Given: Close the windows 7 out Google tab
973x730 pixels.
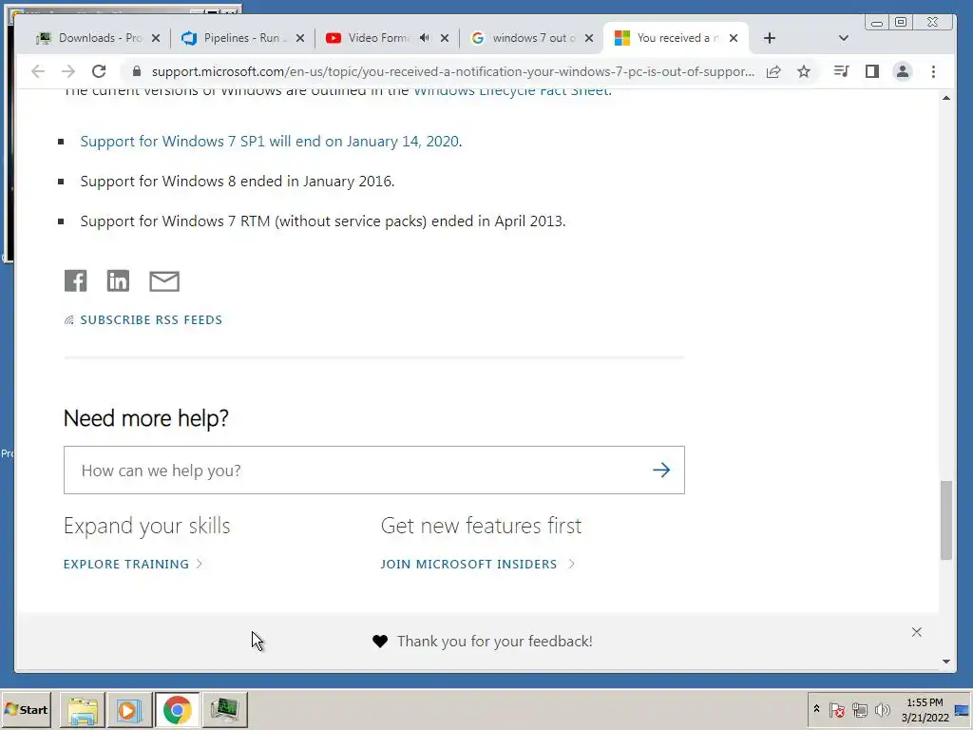Looking at the screenshot, I should click(589, 38).
